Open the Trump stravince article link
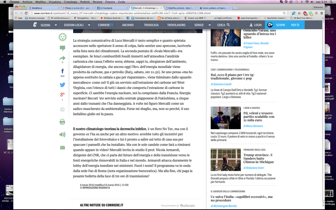The width and height of the screenshot is (336, 210). tap(258, 158)
